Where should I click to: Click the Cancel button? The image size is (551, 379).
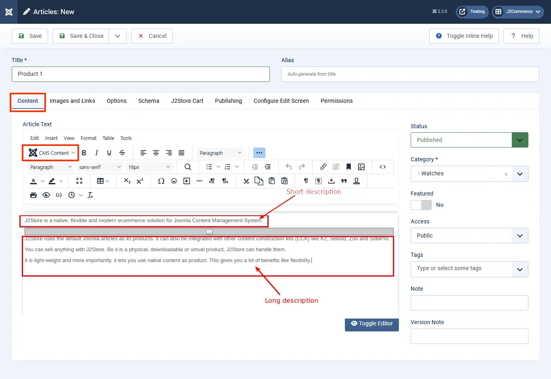152,36
